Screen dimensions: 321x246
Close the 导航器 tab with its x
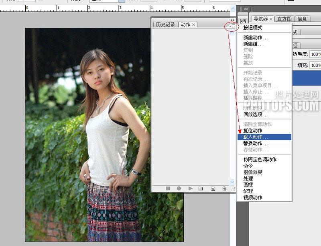[x=271, y=19]
